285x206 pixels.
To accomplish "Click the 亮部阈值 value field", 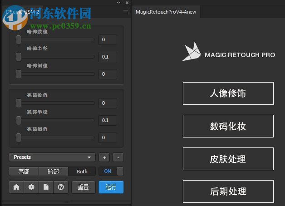I will click(x=108, y=137).
